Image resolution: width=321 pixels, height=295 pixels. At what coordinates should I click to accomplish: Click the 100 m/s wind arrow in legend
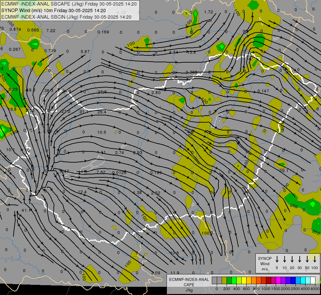point(315,259)
